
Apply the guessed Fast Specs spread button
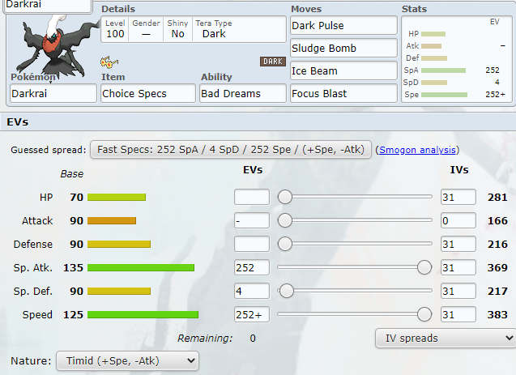[x=231, y=150]
